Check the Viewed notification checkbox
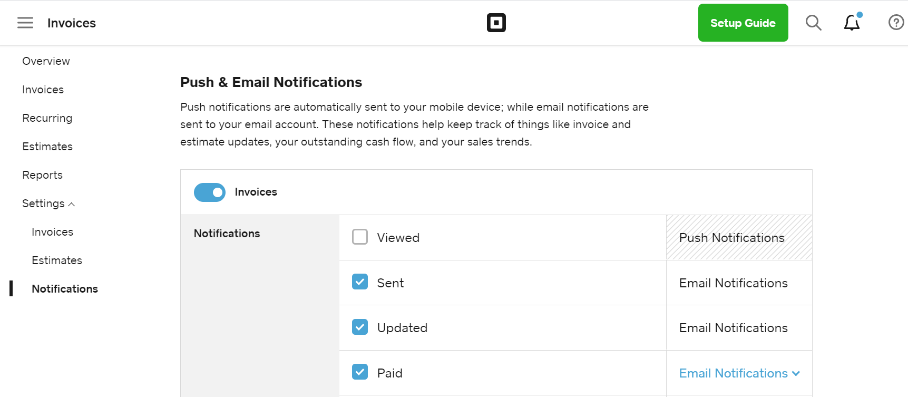This screenshot has height=397, width=908. [x=360, y=237]
